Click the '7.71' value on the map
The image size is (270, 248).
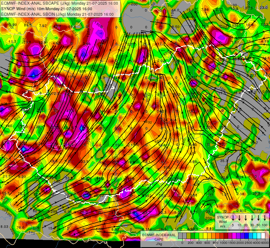tap(257, 210)
